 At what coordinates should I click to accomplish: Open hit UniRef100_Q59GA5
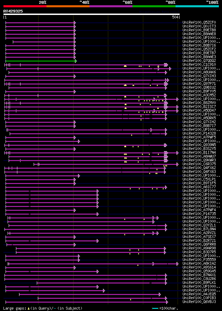coord(199,271)
